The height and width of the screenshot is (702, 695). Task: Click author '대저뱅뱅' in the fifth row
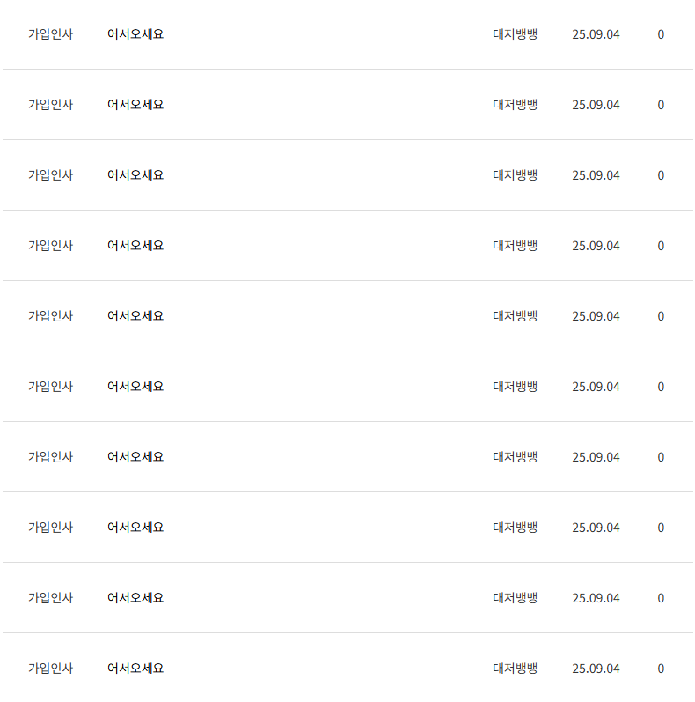pos(515,316)
